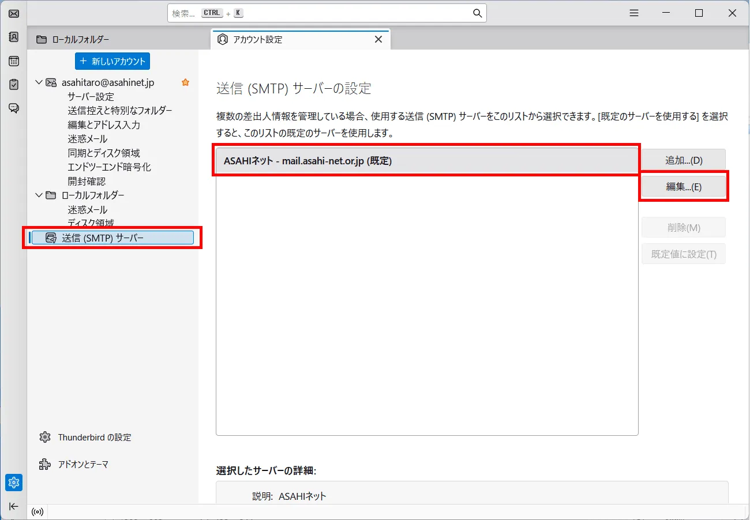This screenshot has width=750, height=520.
Task: Click the Settings gear in the spaces toolbar
Action: coord(13,483)
